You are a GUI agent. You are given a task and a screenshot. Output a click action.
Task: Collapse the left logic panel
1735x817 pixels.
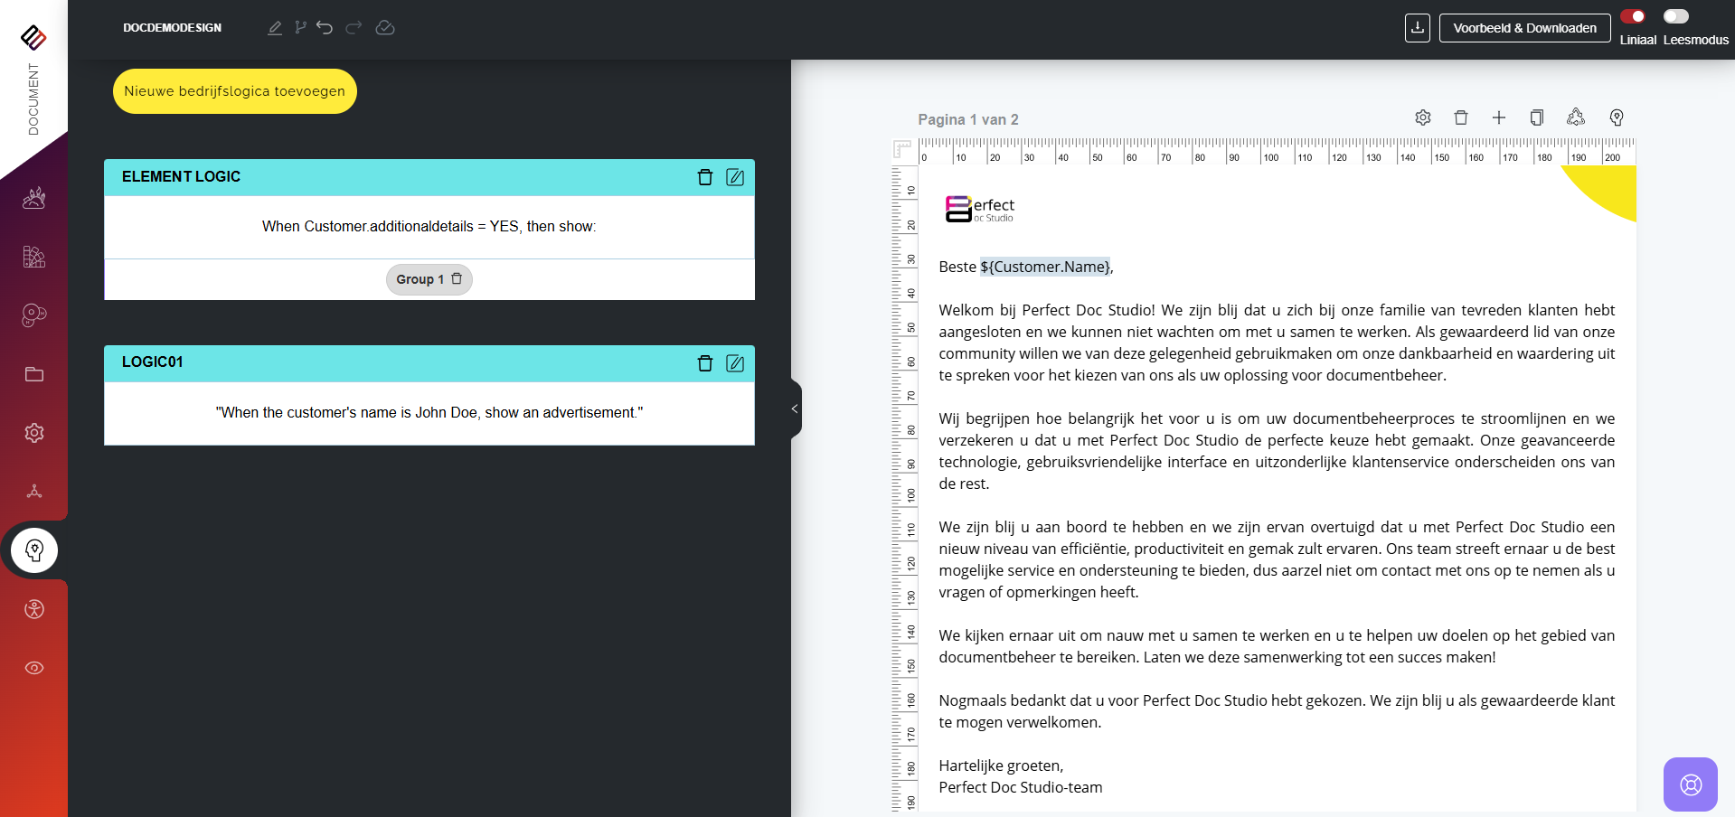(795, 408)
